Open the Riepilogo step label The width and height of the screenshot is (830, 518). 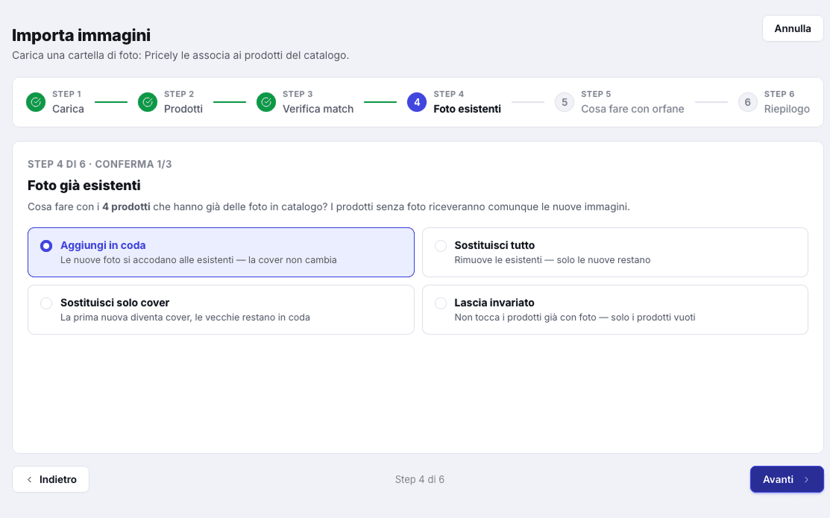[x=787, y=109]
